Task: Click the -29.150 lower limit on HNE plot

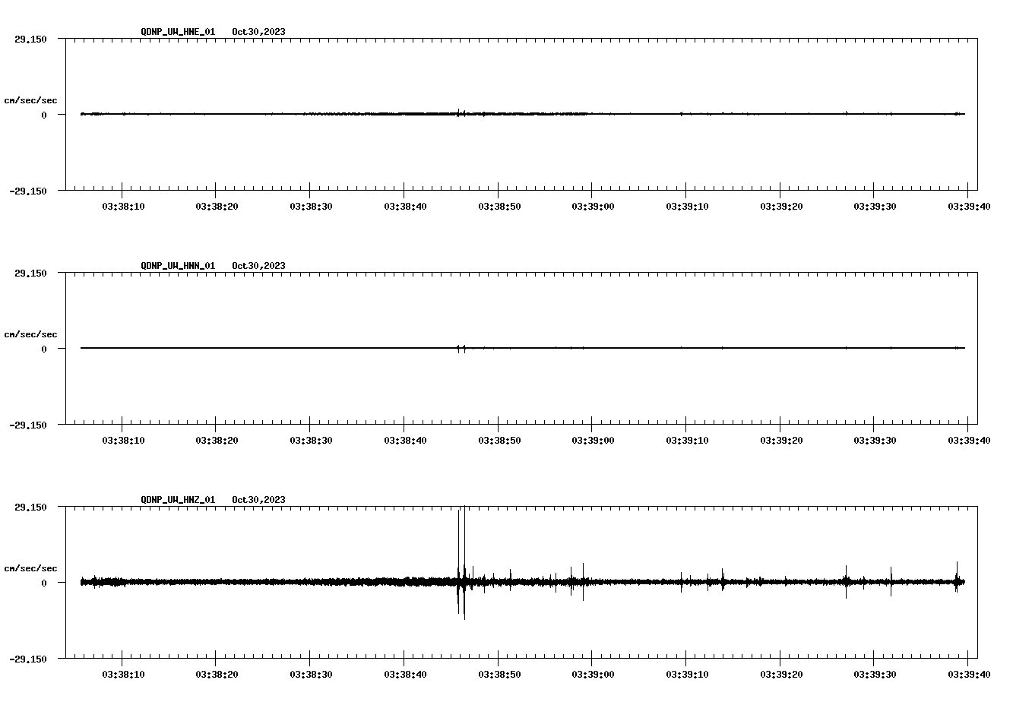Action: 28,191
